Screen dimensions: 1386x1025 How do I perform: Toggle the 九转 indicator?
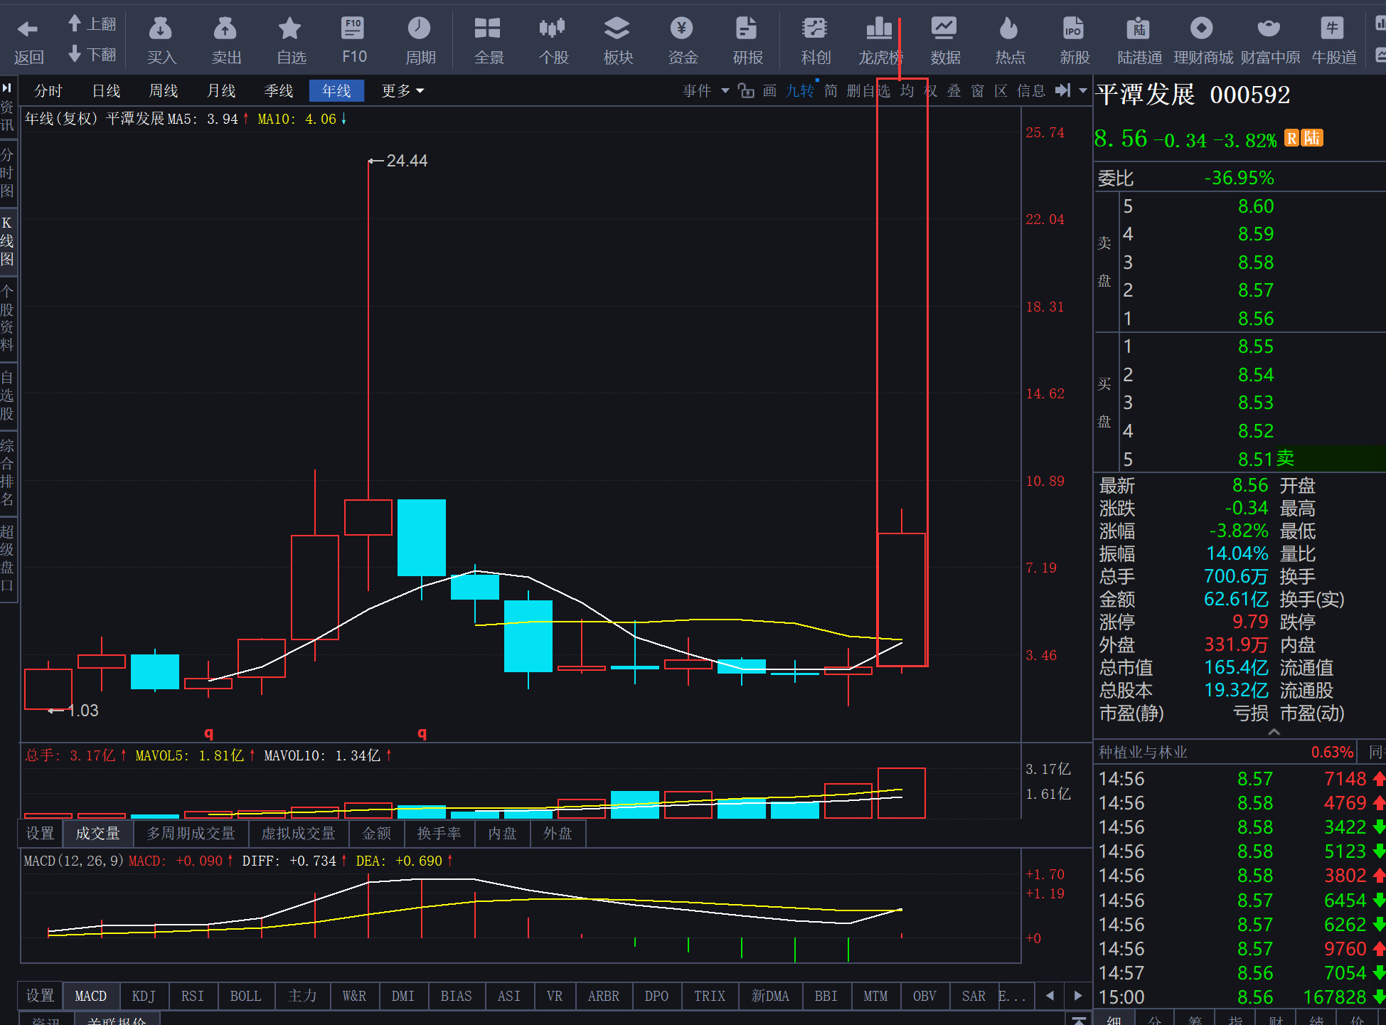[800, 90]
